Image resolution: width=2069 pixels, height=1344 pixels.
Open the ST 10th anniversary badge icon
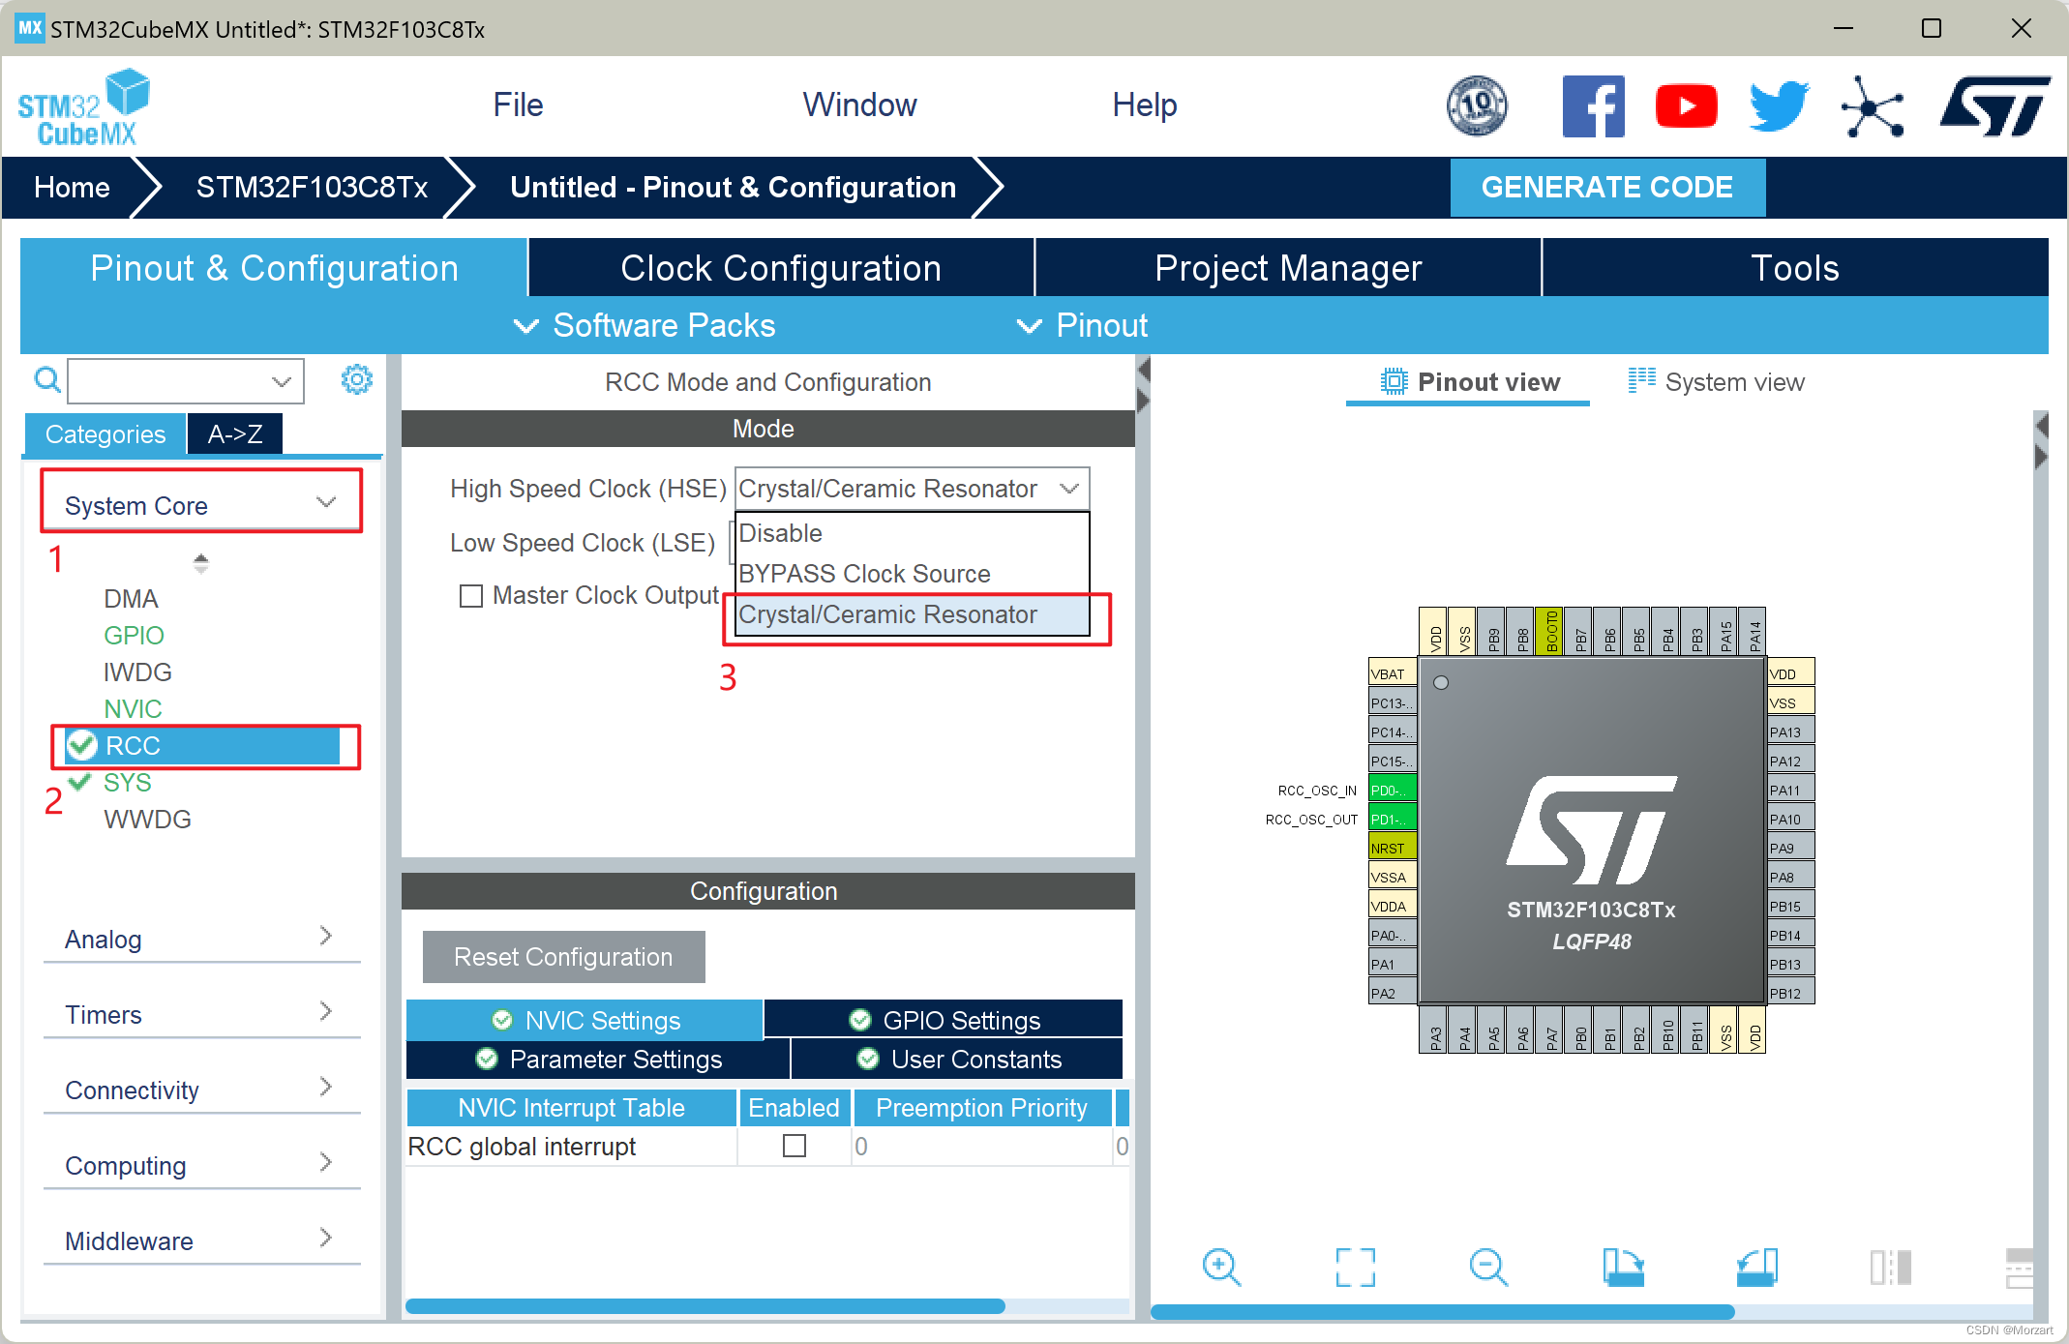pyautogui.click(x=1477, y=105)
